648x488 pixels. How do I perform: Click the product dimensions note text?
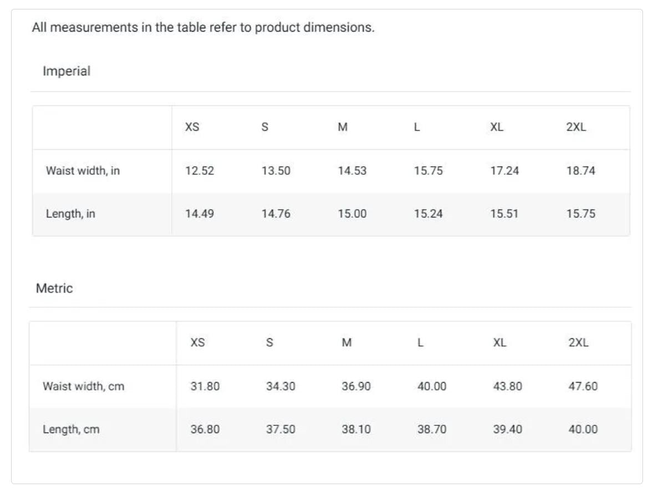(x=203, y=28)
